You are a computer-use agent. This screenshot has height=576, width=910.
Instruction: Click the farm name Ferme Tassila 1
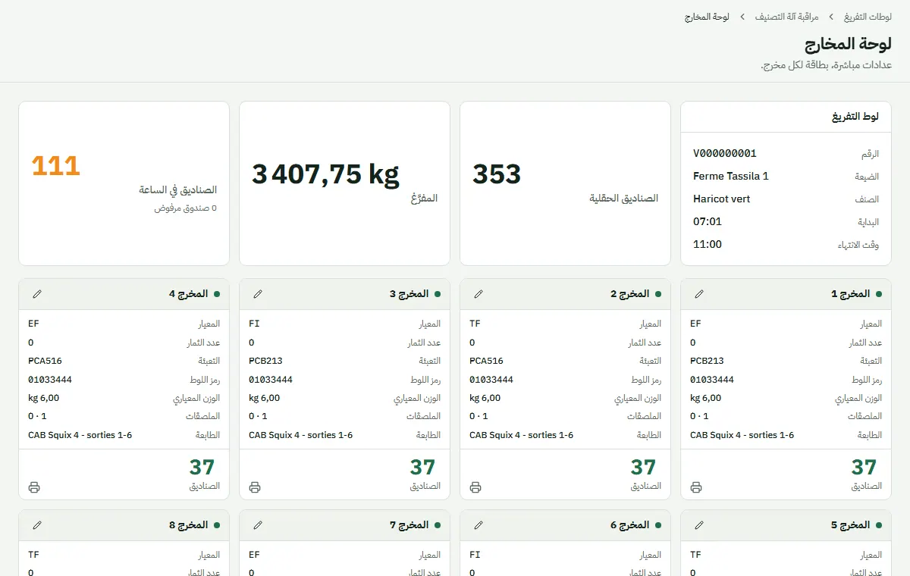coord(731,176)
